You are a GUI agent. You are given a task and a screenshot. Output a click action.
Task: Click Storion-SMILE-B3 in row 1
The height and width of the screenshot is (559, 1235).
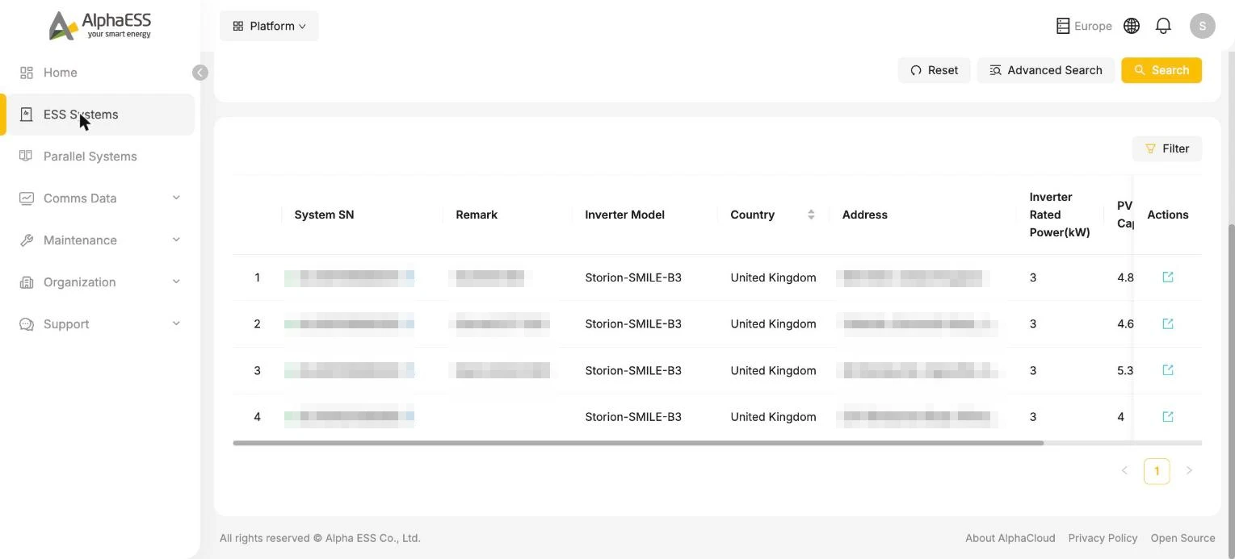[x=633, y=277]
